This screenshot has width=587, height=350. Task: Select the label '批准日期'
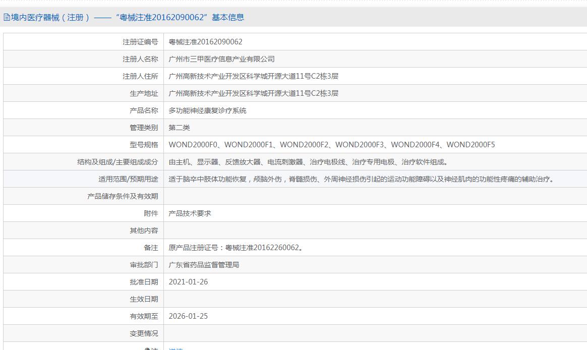click(144, 282)
